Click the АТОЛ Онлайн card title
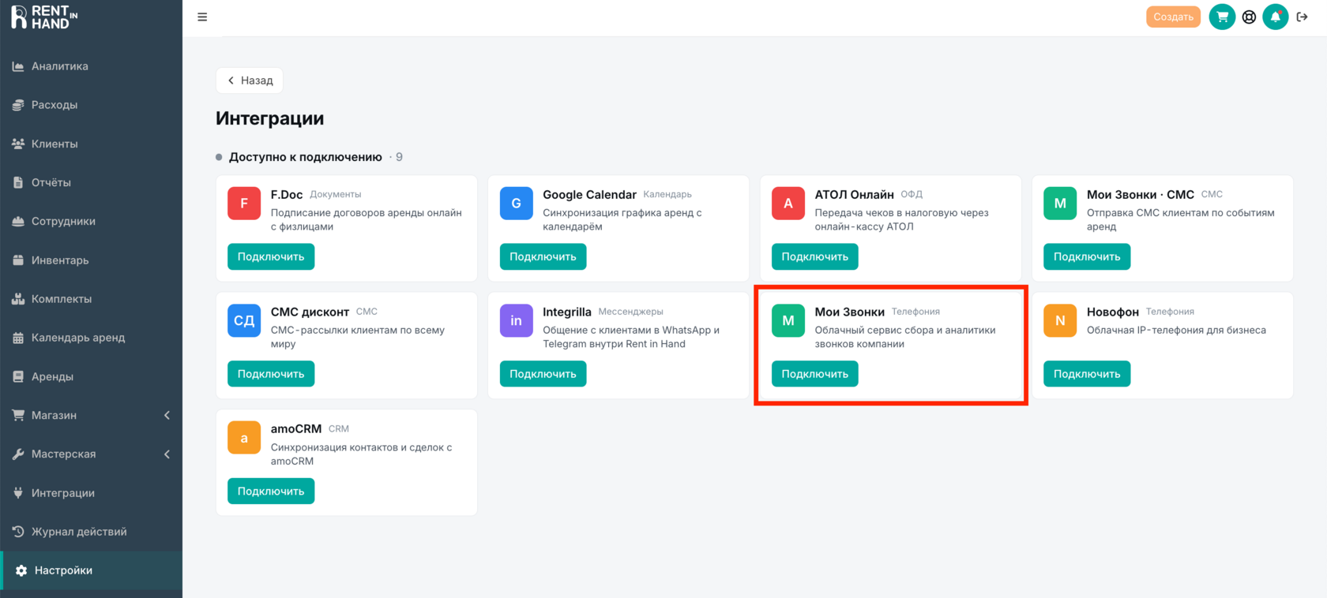The height and width of the screenshot is (598, 1327). point(855,195)
